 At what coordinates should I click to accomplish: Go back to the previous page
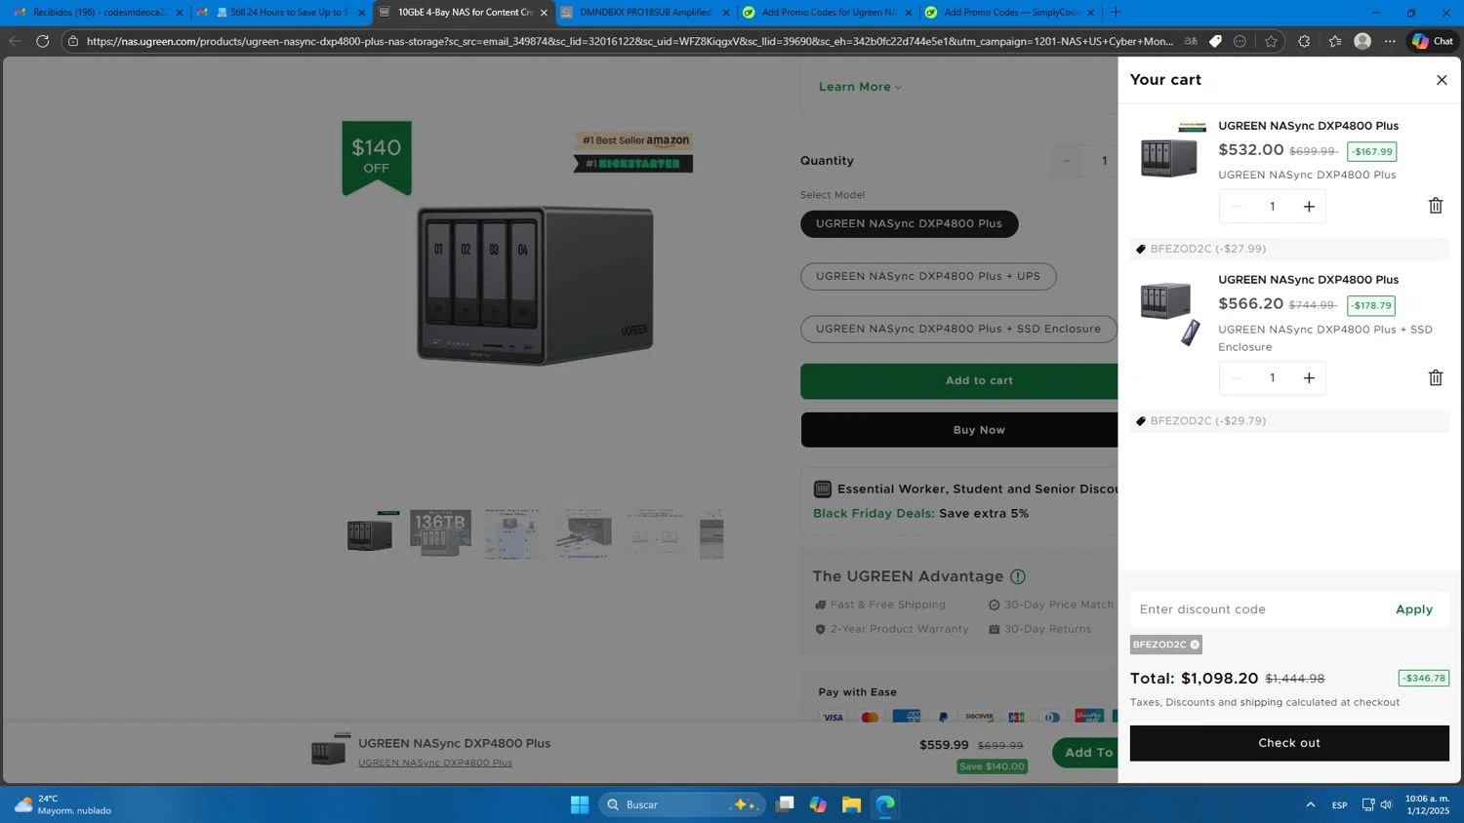(15, 41)
